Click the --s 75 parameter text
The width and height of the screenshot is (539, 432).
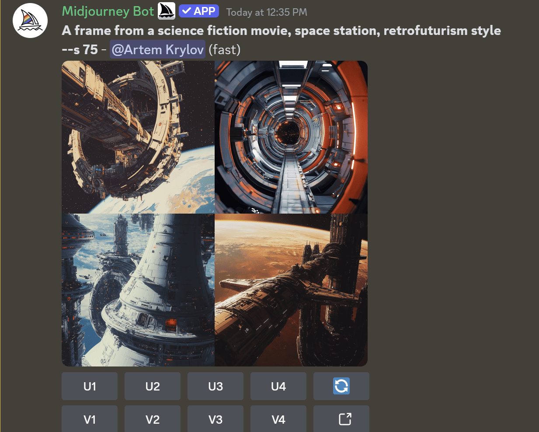click(80, 49)
